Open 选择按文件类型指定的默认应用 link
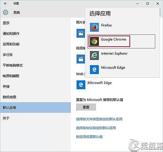This screenshot has width=163, height=152. coord(99,119)
